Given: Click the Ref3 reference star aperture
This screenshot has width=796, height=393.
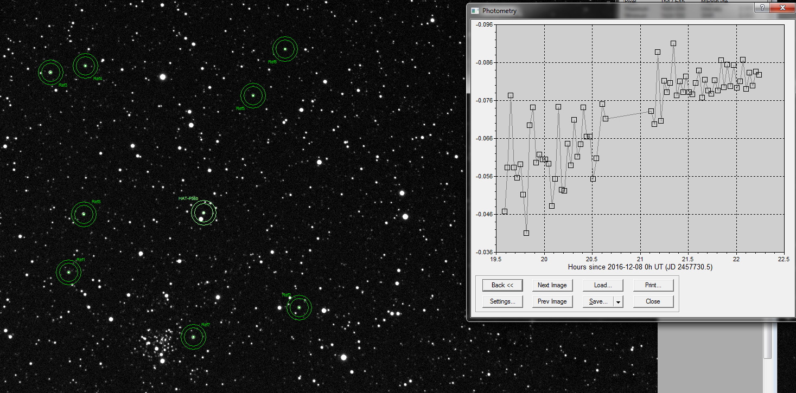Looking at the screenshot, I should (x=50, y=72).
